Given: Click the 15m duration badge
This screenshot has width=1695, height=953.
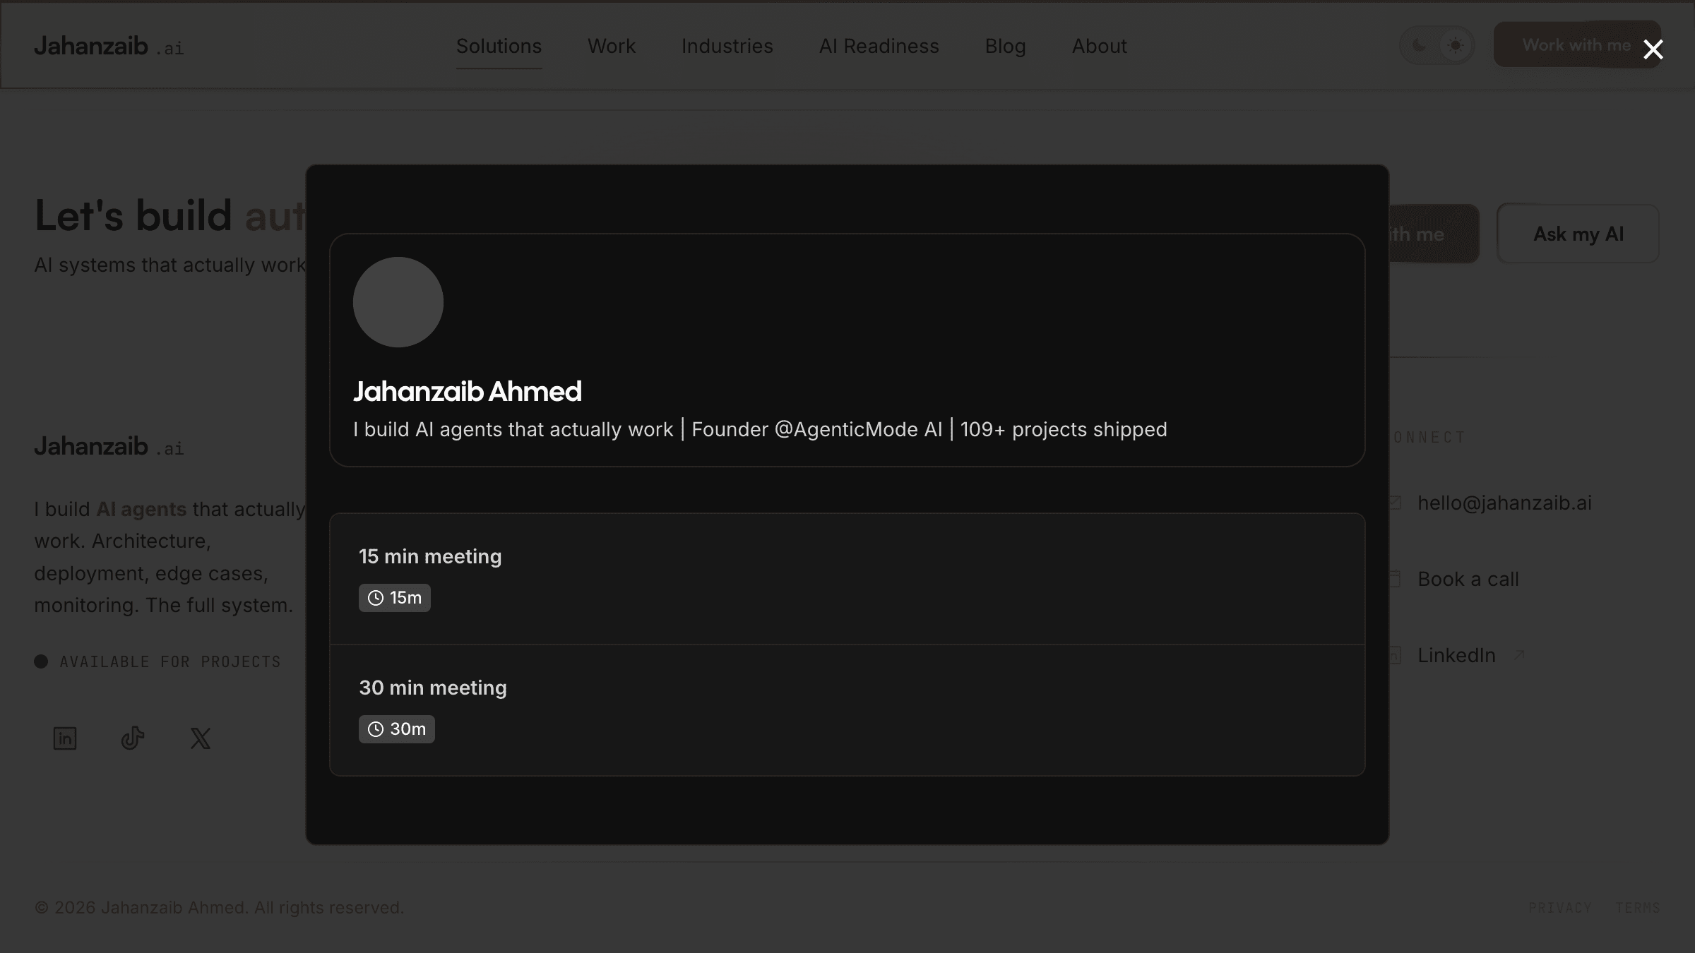Looking at the screenshot, I should pyautogui.click(x=394, y=598).
